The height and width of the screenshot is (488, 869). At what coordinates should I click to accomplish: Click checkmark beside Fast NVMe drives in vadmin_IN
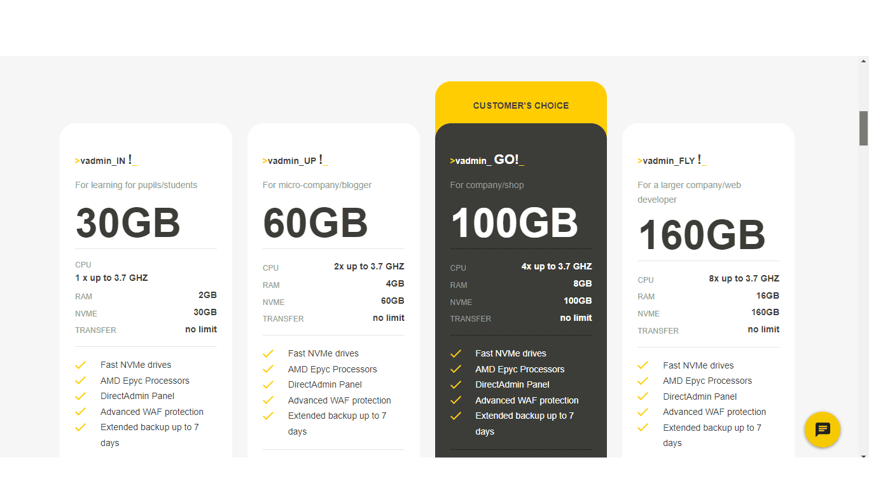coord(80,365)
